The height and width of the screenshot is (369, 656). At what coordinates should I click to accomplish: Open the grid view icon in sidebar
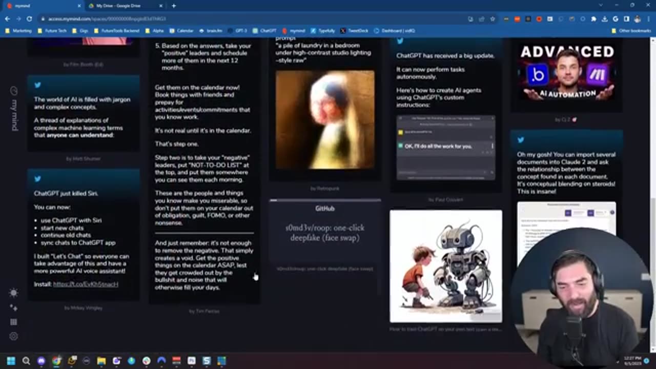(x=14, y=322)
